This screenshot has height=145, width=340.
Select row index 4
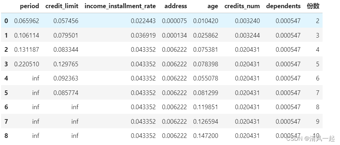coord(6,78)
